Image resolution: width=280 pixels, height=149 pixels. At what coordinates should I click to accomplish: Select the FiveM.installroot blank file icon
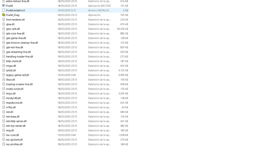[x=4, y=10]
